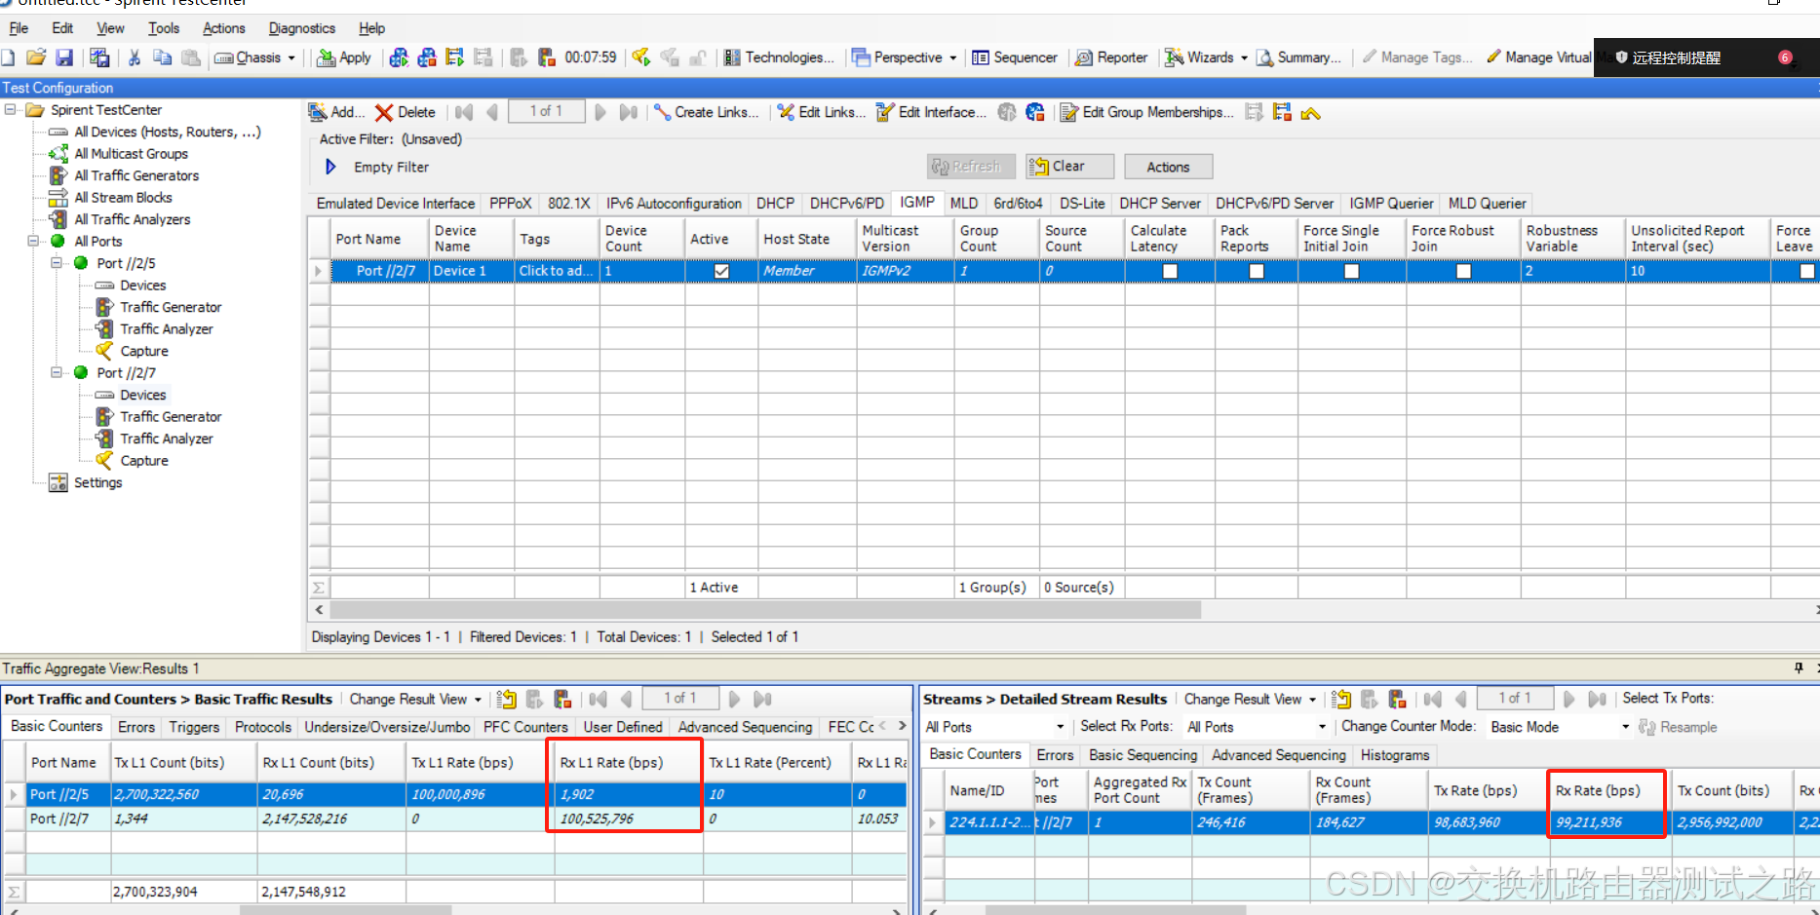This screenshot has width=1820, height=915.
Task: Select Capture under Port //2/7
Action: click(144, 460)
